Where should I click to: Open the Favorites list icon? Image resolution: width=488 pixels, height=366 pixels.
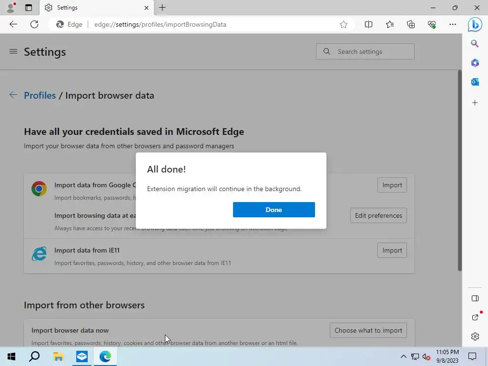390,24
